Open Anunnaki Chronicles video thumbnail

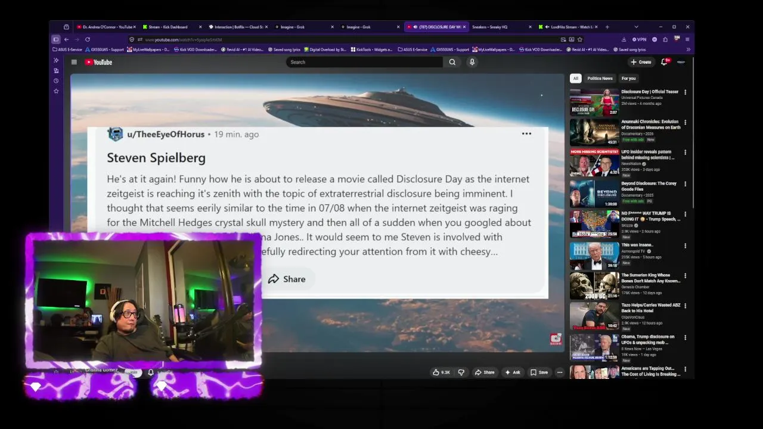click(x=594, y=132)
